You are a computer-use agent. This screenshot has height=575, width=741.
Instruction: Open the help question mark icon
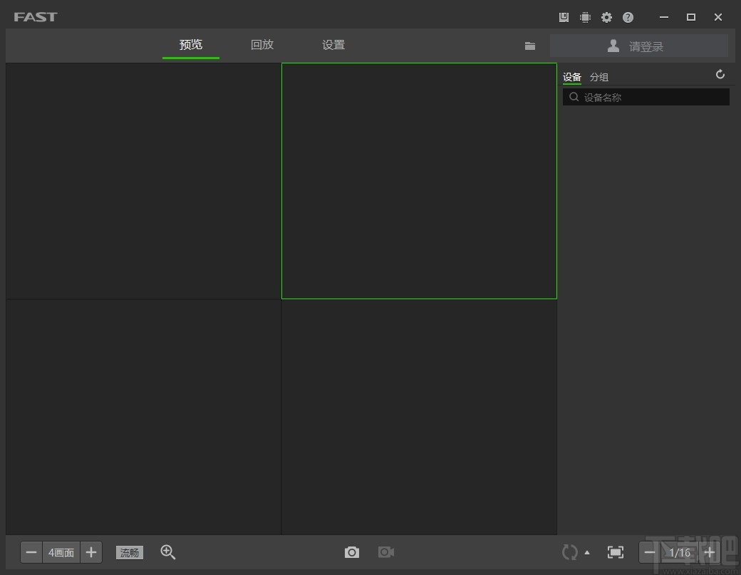click(x=628, y=18)
